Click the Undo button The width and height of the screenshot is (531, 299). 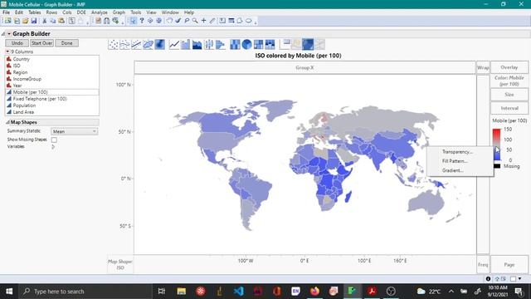pos(17,43)
